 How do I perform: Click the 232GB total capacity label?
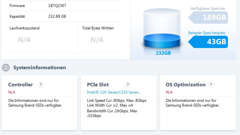coord(163,53)
